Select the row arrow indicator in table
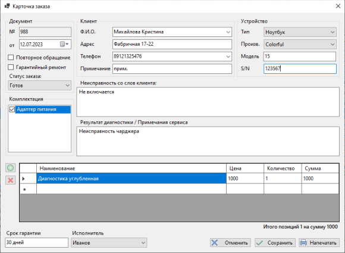The image size is (345, 253). tap(24, 179)
